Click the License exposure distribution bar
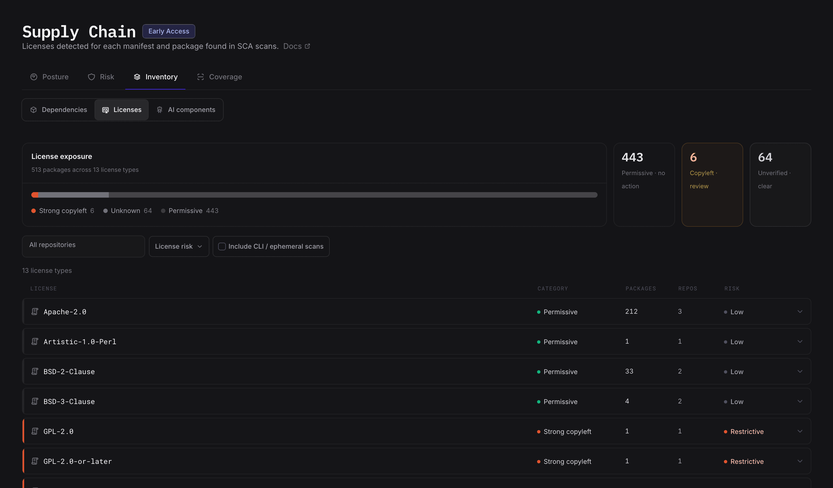This screenshot has width=833, height=488. coord(314,195)
